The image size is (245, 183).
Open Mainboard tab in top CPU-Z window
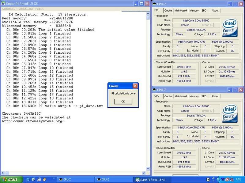[180, 10]
